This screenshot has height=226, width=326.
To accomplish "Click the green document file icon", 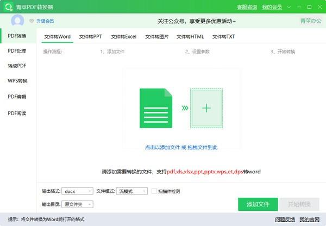I will (x=156, y=108).
